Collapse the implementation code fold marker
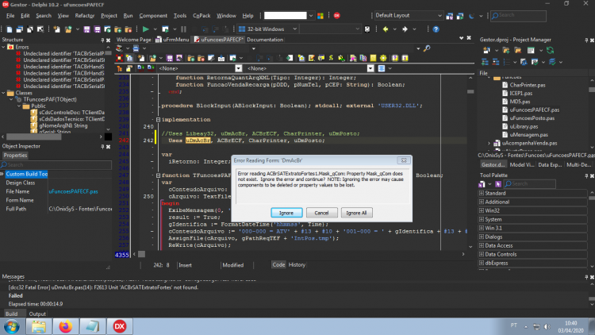The width and height of the screenshot is (595, 335). pyautogui.click(x=158, y=120)
